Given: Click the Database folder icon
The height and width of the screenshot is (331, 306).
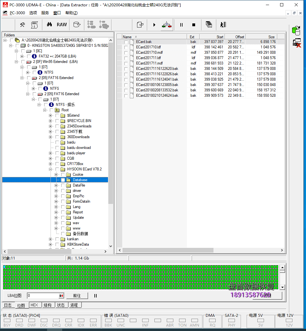Looking at the screenshot, I should tap(68, 180).
